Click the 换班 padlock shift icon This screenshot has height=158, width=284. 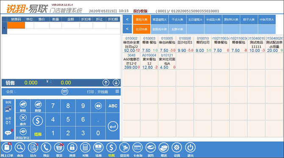click(x=72, y=150)
